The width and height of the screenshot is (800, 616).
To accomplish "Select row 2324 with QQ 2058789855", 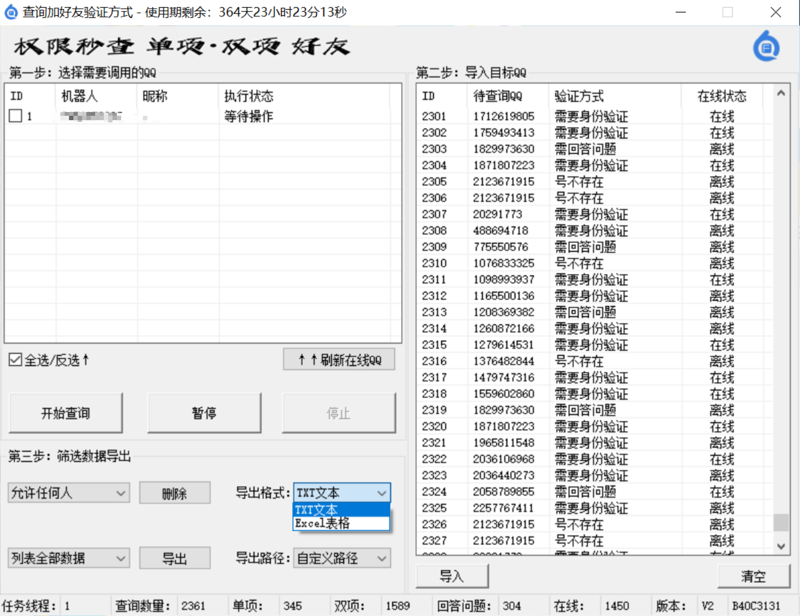I will point(595,491).
